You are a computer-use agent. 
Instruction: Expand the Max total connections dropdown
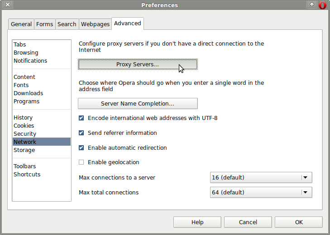[261, 193]
